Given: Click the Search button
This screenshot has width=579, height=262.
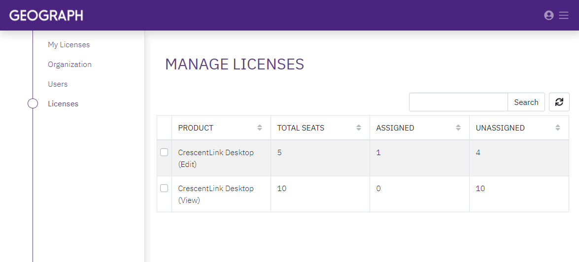Looking at the screenshot, I should (526, 102).
